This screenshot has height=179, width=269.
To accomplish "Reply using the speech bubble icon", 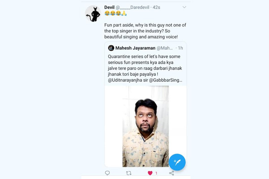I will (107, 173).
